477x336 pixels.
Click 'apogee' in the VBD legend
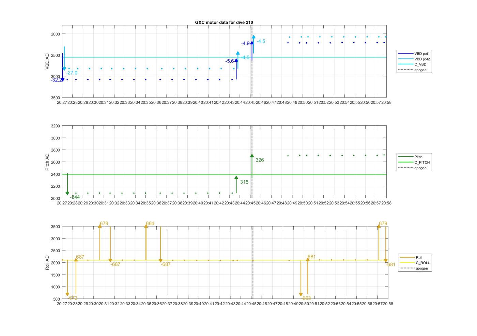(x=414, y=70)
